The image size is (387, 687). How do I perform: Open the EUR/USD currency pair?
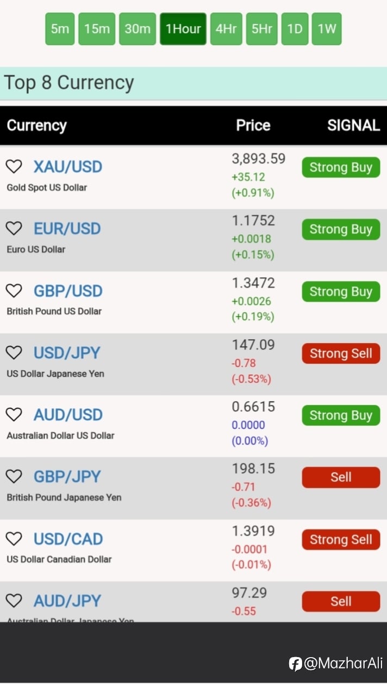coord(67,228)
